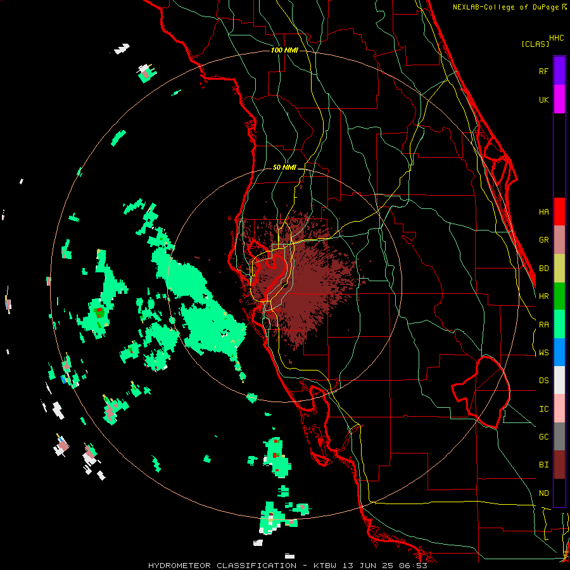Screen dimensions: 570x570
Task: Click the NEXLAB-College of DuPage credit text
Action: (x=510, y=7)
